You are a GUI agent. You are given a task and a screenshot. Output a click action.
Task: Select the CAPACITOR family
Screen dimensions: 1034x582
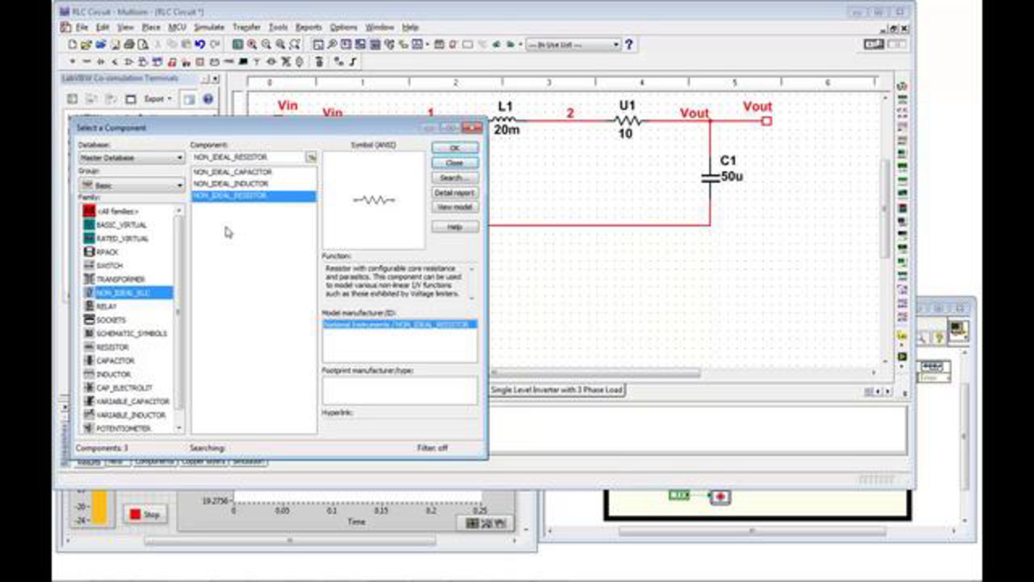[115, 360]
